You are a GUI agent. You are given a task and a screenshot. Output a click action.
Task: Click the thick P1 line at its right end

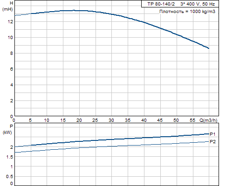pos(208,134)
